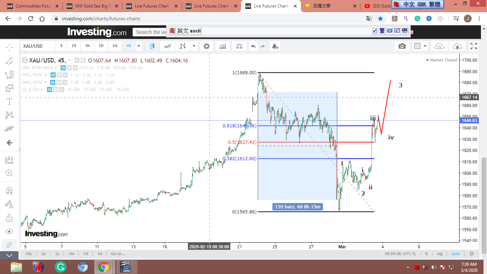Select the text annotation tool

coord(9,102)
